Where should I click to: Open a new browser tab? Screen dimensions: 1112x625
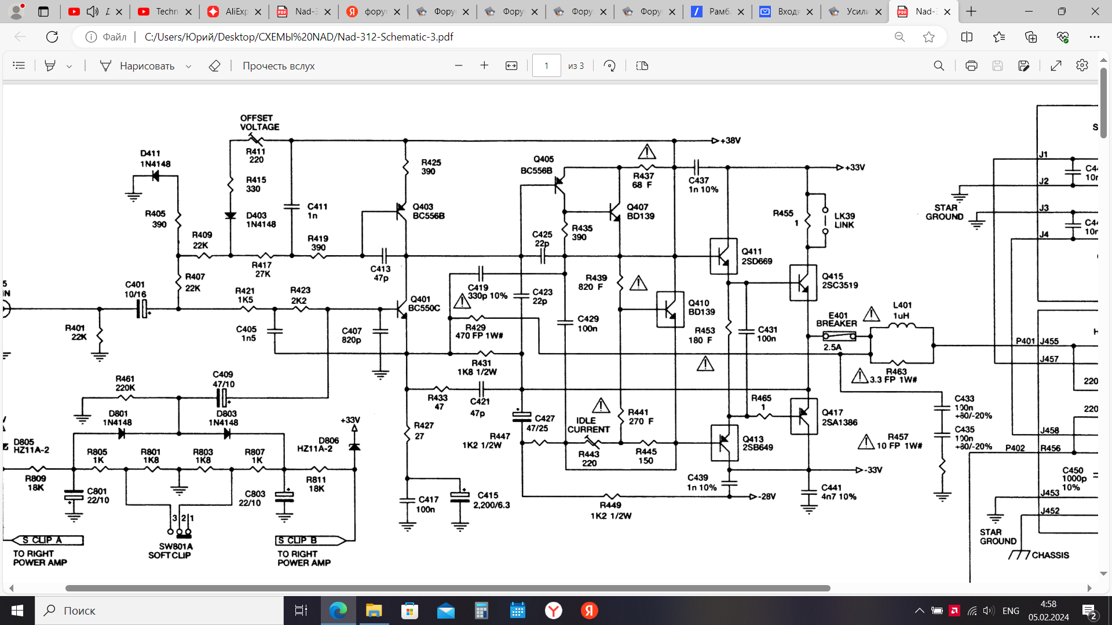pos(971,12)
